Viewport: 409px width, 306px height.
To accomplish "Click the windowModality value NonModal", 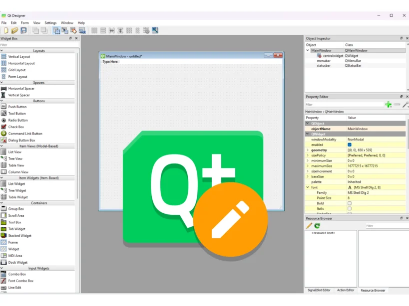I will point(356,139).
